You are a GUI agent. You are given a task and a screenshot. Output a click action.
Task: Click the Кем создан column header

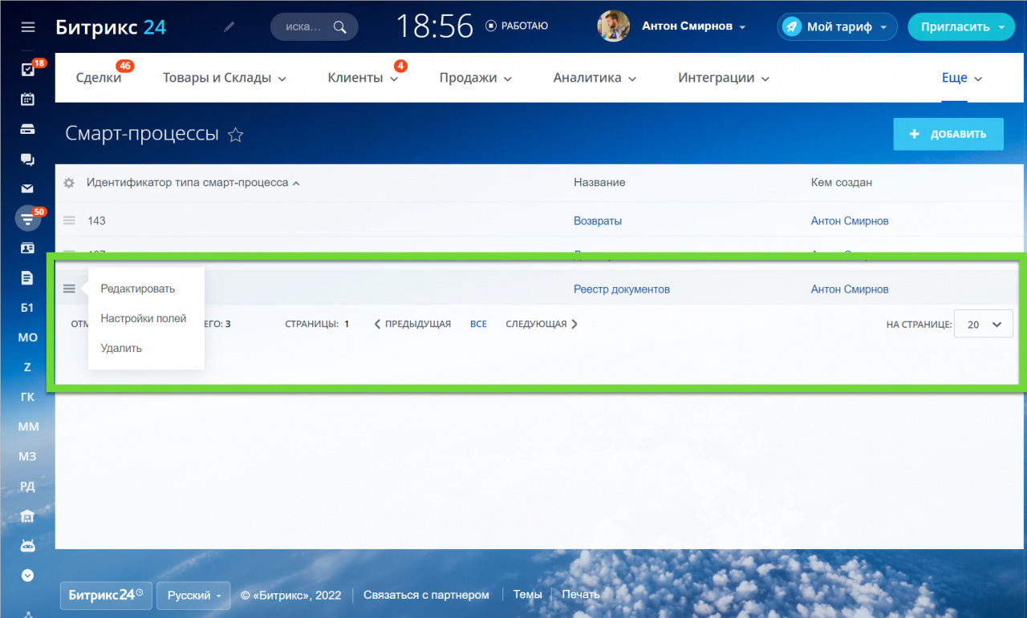pyautogui.click(x=842, y=183)
